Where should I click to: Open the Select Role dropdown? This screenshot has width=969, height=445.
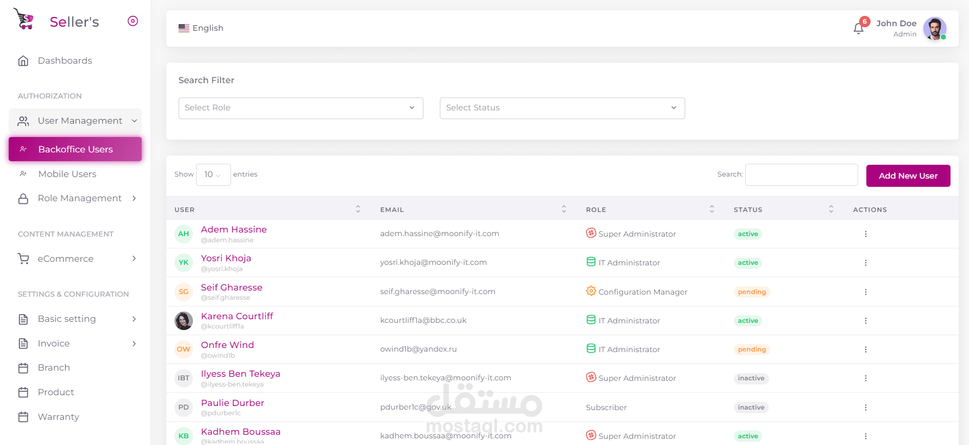point(301,108)
